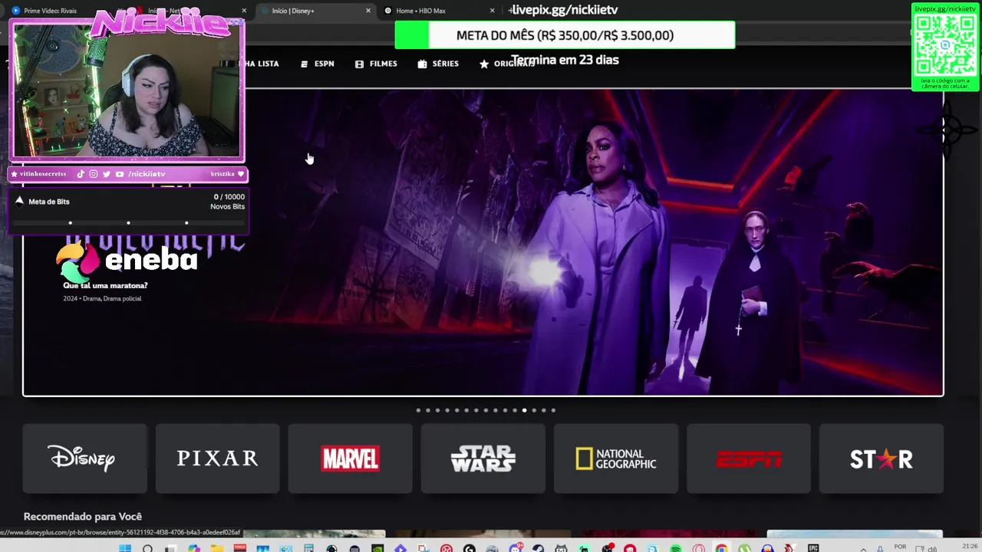Open Originais in the top navigation
982x552 pixels.
(506, 64)
